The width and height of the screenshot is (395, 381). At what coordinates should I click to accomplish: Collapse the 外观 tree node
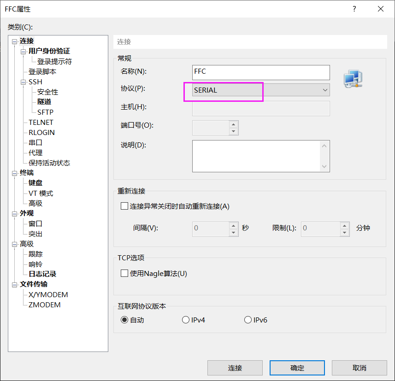point(15,214)
